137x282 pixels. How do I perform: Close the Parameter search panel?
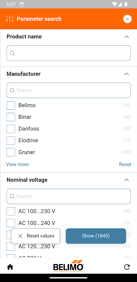[127, 19]
